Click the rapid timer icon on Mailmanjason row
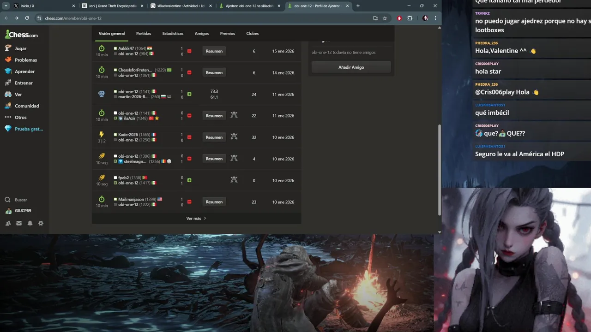 click(102, 199)
